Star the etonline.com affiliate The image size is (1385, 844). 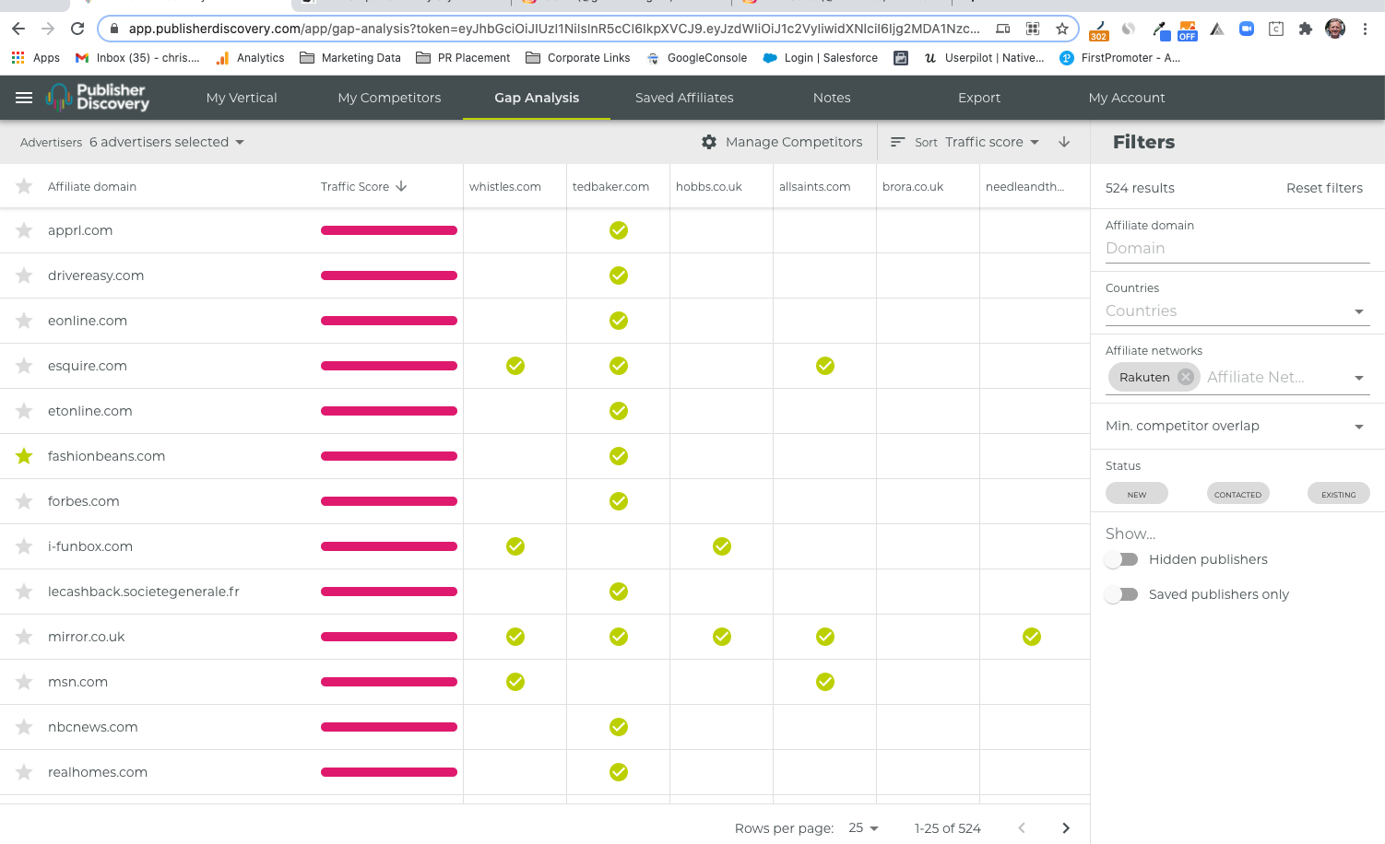point(24,411)
